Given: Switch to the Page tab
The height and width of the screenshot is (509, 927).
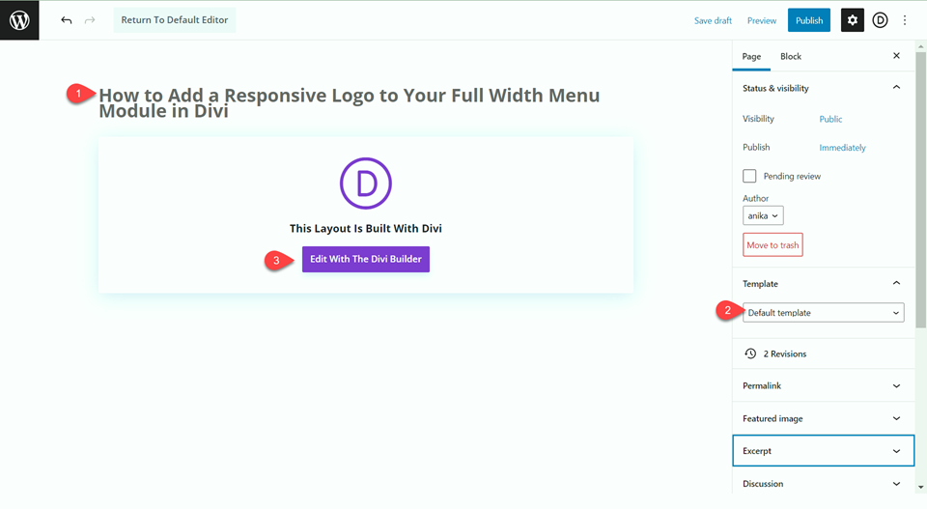Looking at the screenshot, I should [751, 56].
